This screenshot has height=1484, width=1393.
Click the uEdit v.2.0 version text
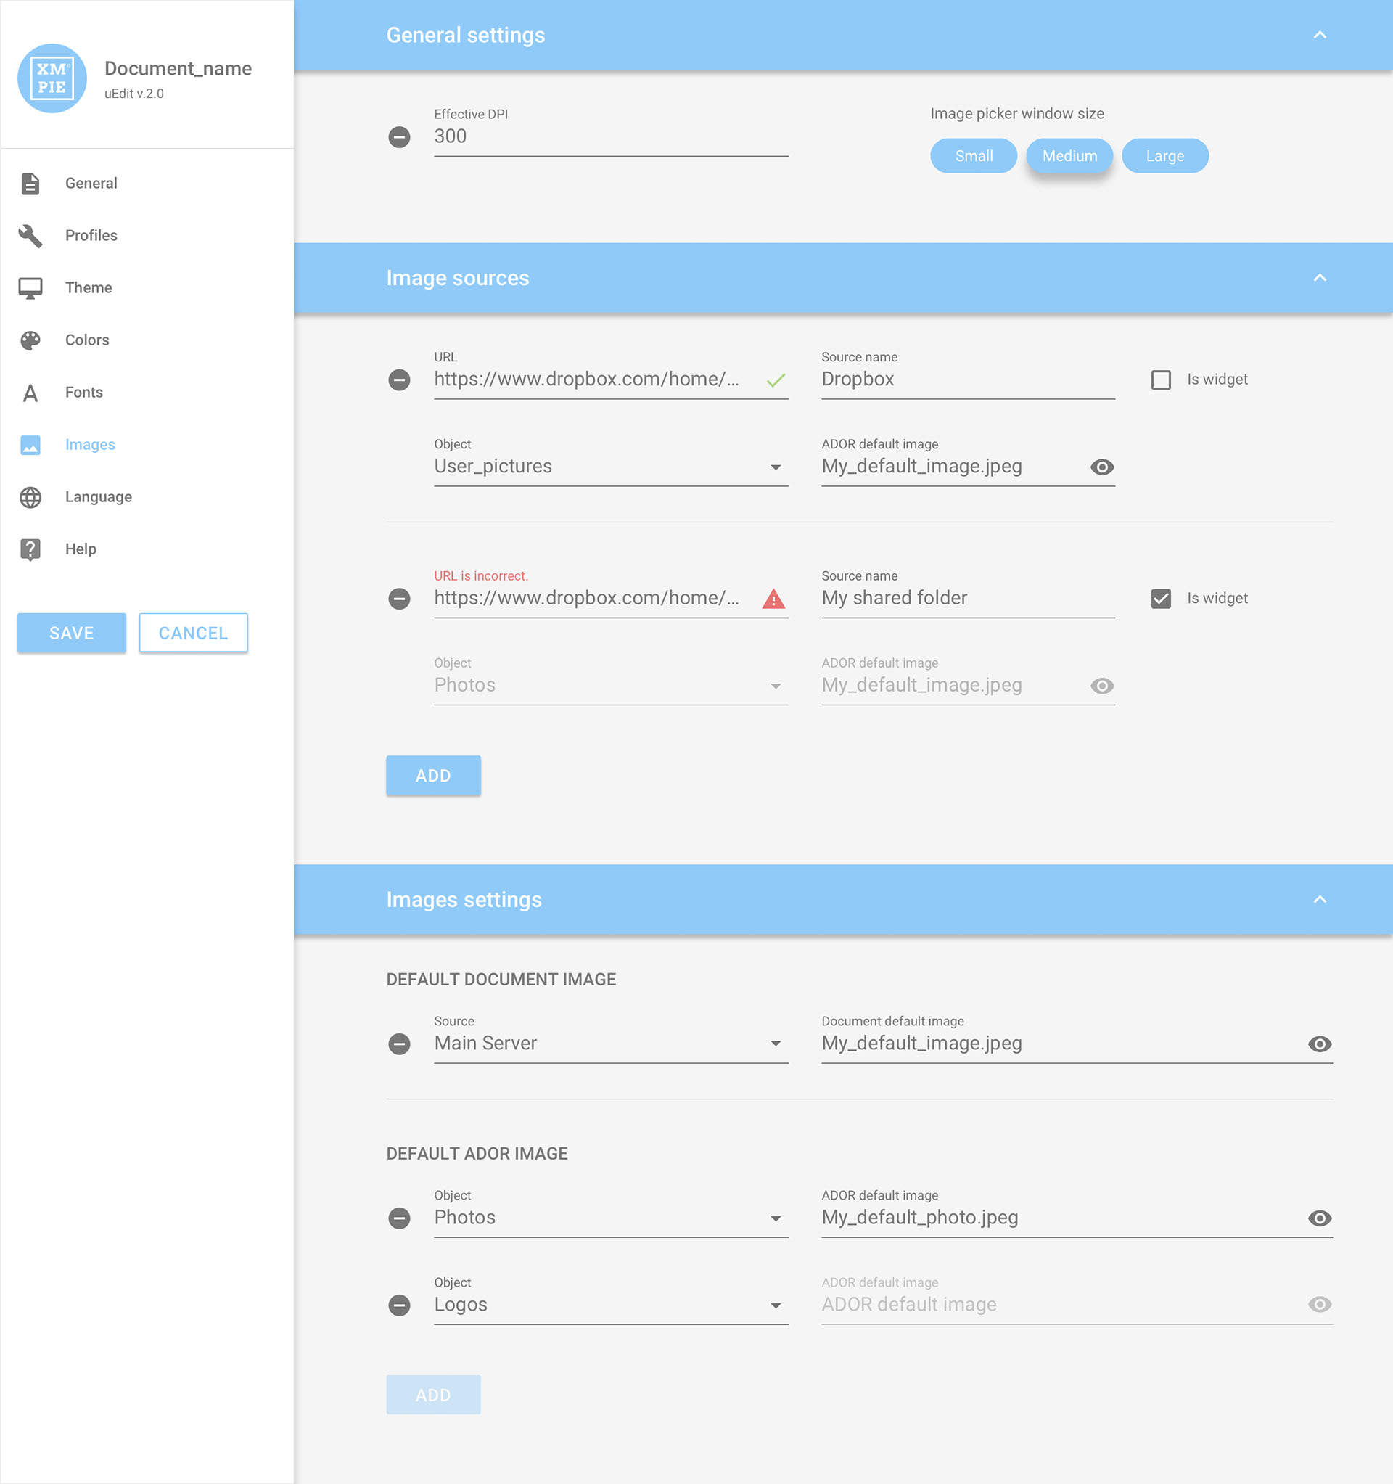tap(134, 94)
